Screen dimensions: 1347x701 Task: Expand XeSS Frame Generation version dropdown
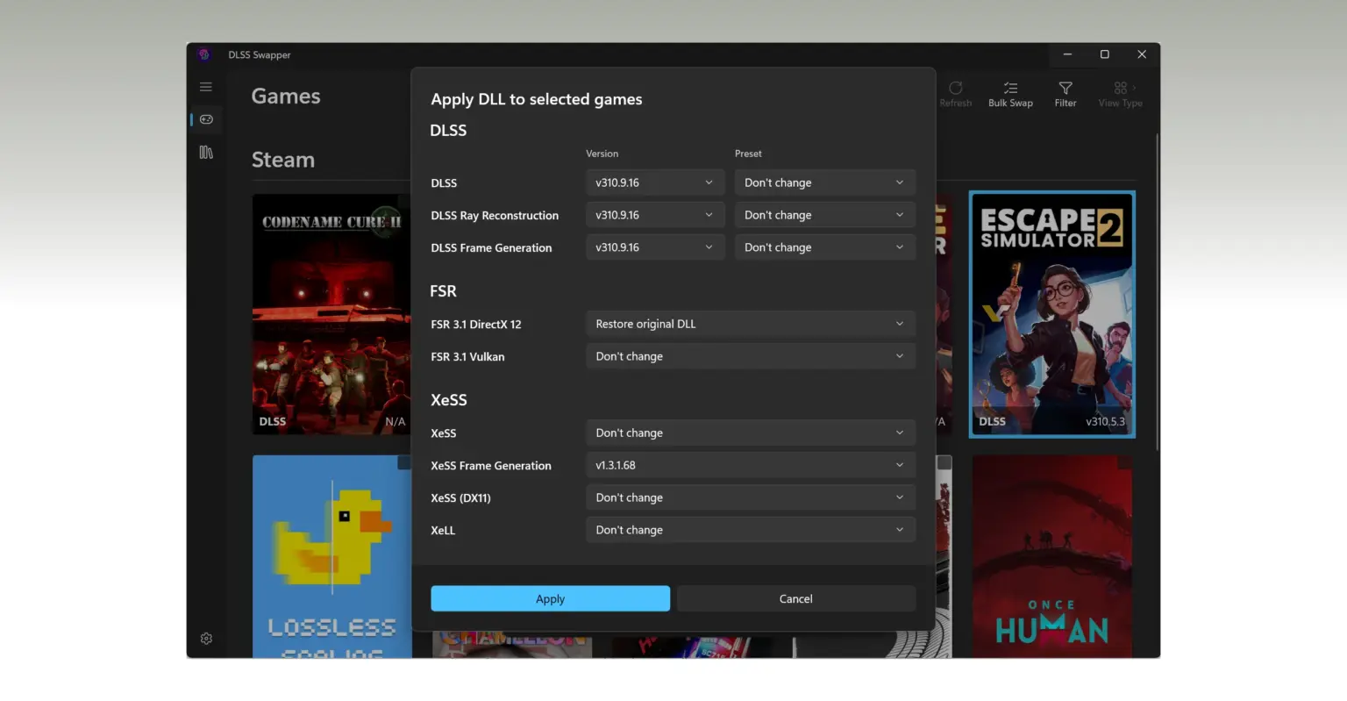[x=751, y=465]
